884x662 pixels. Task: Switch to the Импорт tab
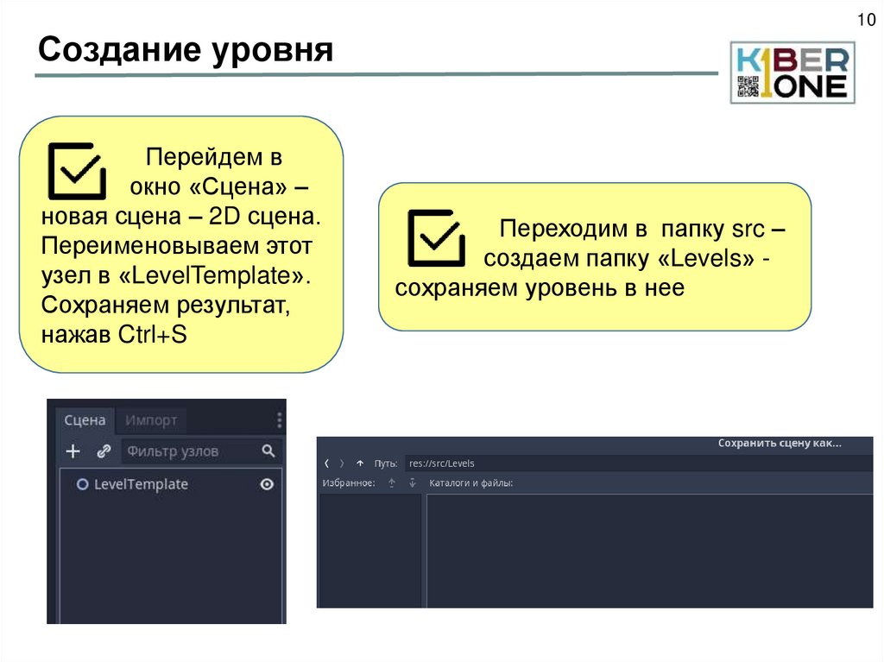151,419
